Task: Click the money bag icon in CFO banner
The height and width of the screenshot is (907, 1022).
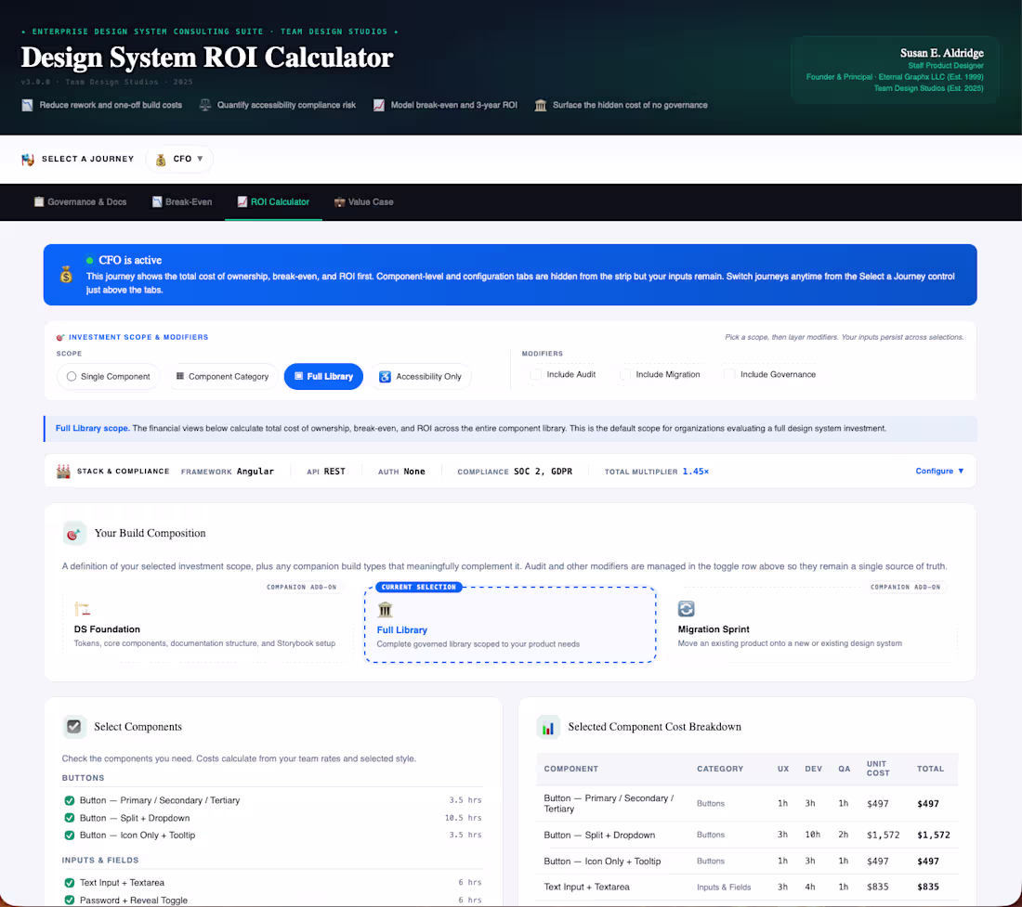Action: pyautogui.click(x=66, y=275)
